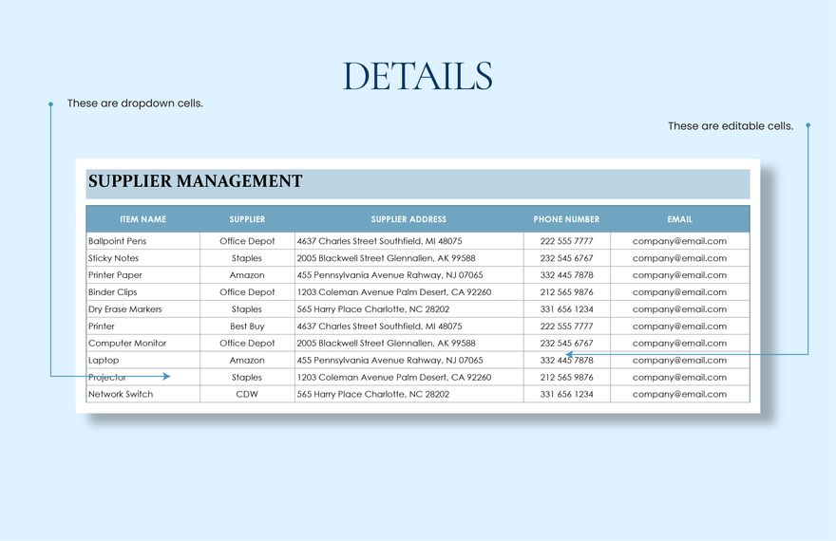Edit the Network Switch row email cell
This screenshot has height=541, width=836.
click(x=679, y=395)
